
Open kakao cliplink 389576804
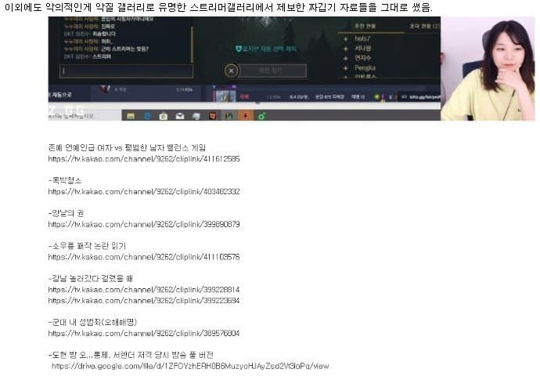[x=144, y=333]
